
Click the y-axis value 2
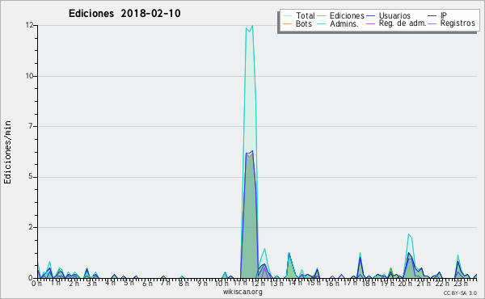click(31, 228)
